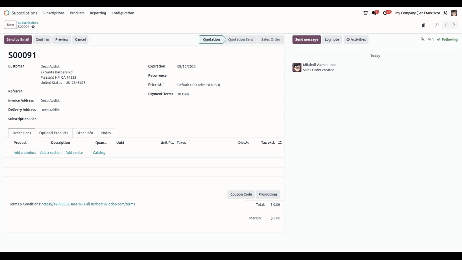Open the Configuration menu
The width and height of the screenshot is (462, 260).
[123, 13]
